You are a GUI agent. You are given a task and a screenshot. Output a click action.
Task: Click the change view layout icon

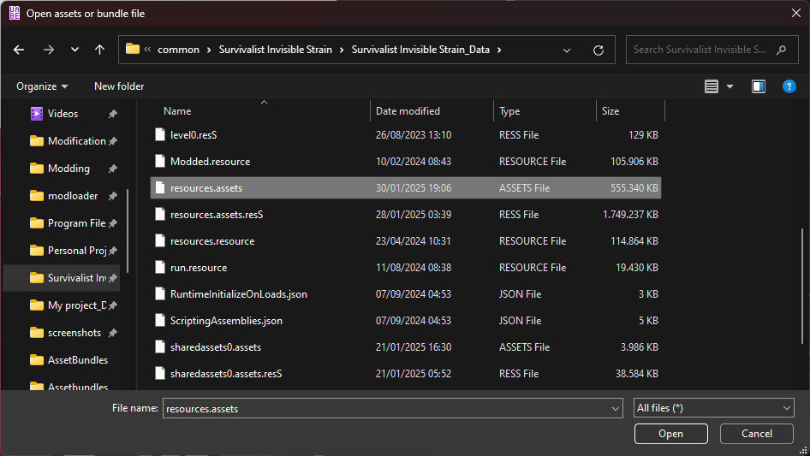711,86
